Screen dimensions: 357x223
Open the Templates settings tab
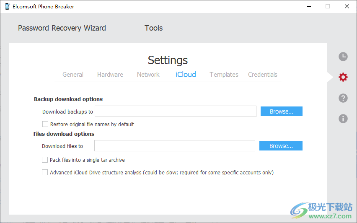pos(224,75)
